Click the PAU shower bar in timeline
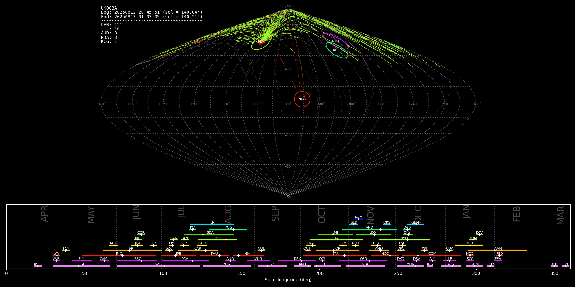The height and width of the screenshot is (287, 575). click(x=215, y=255)
